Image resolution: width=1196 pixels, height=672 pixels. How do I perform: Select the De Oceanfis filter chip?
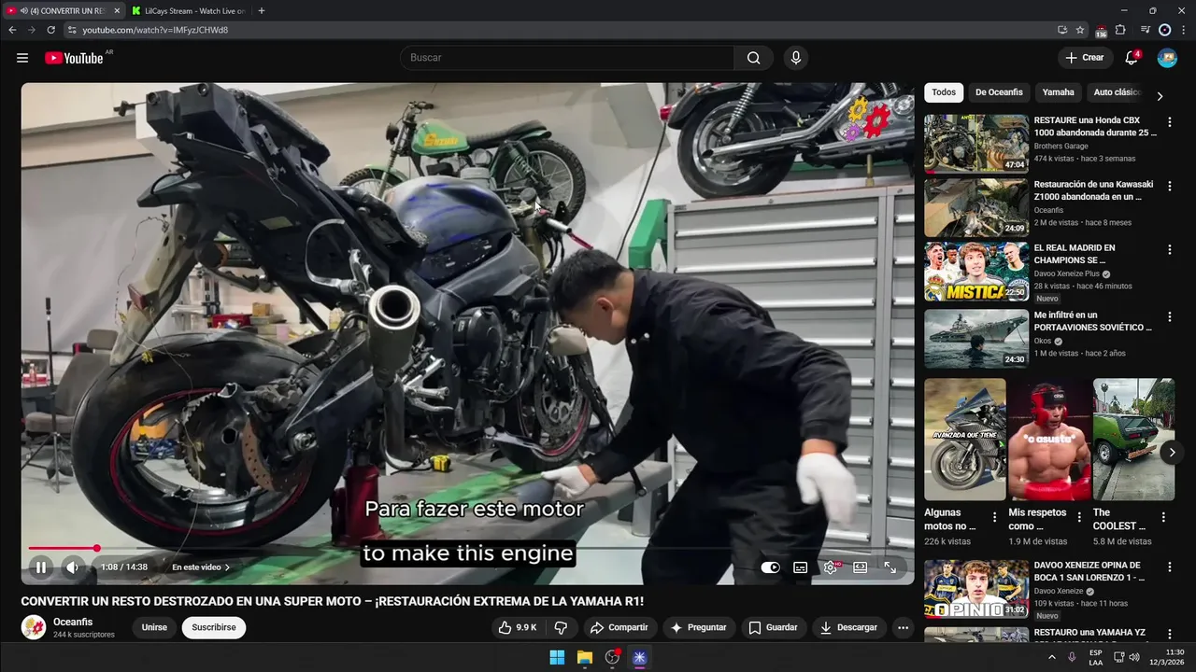[999, 92]
